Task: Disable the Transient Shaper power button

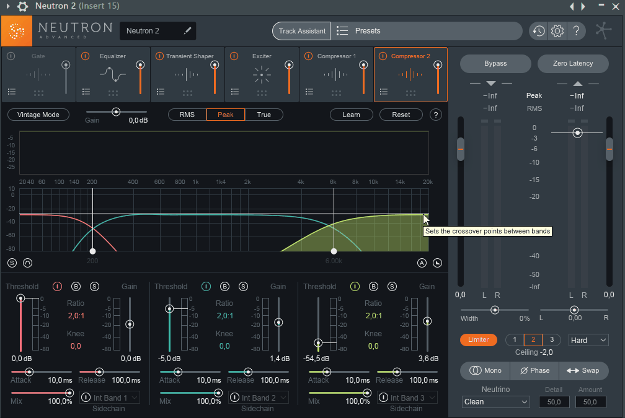Action: [x=159, y=56]
